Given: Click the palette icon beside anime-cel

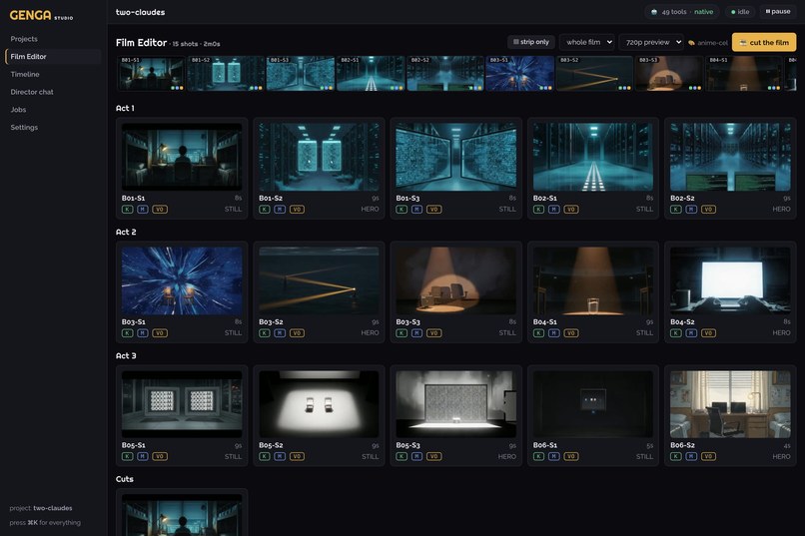Looking at the screenshot, I should coord(691,43).
